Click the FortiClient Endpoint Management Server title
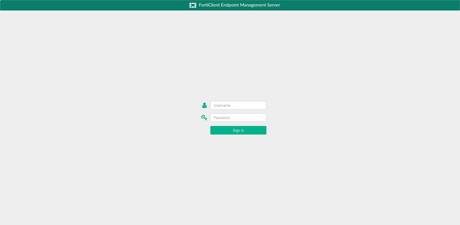460x225 pixels. [239, 5]
